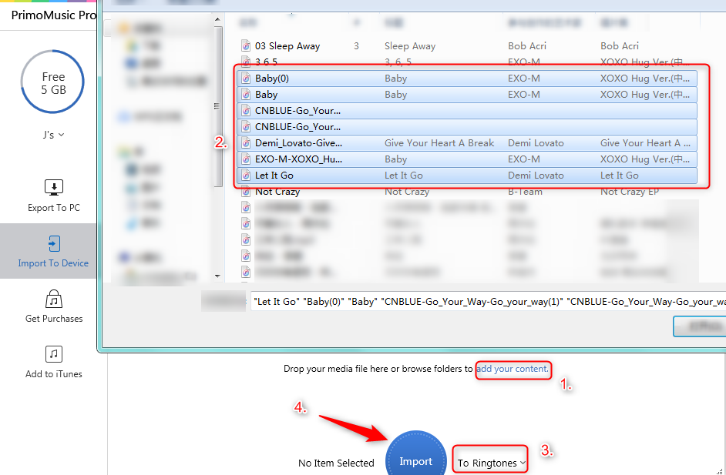Image resolution: width=726 pixels, height=475 pixels.
Task: Click the folder tree scroll up arrow
Action: (217, 20)
